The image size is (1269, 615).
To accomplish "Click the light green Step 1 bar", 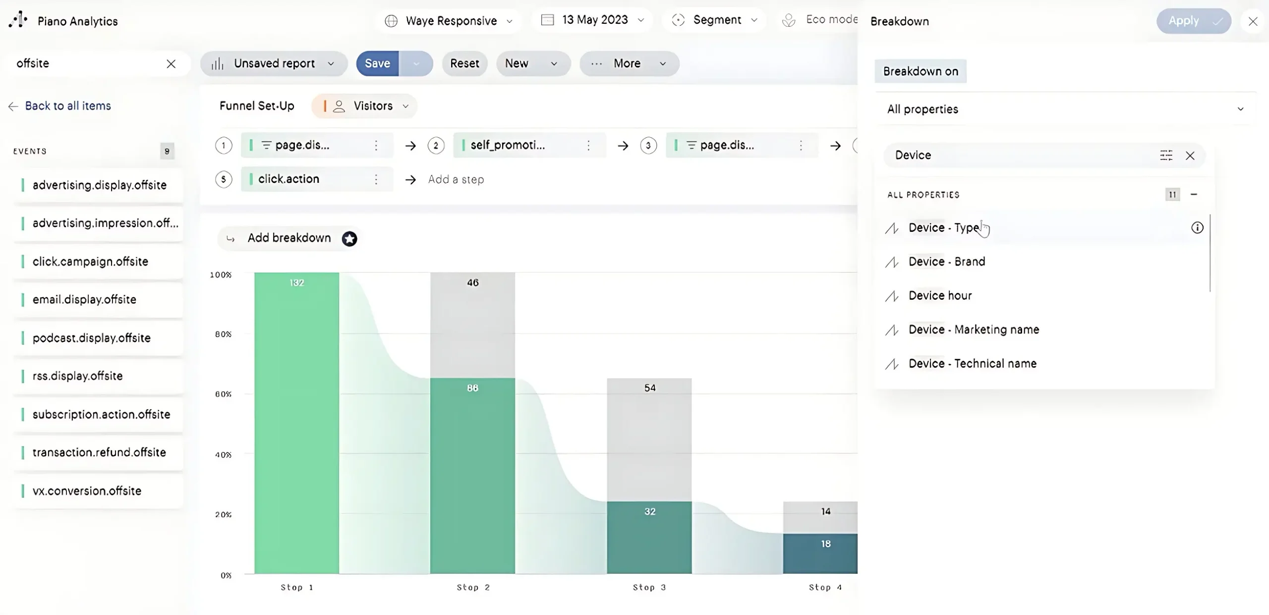I will tap(296, 422).
